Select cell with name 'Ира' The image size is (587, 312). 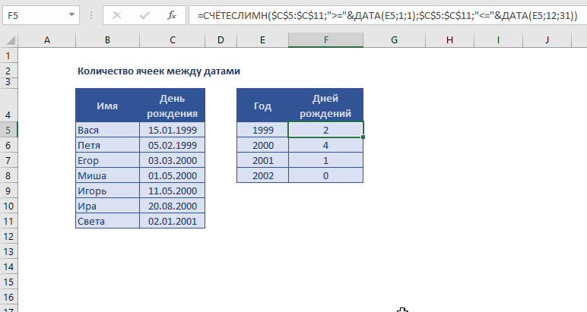[x=107, y=206]
